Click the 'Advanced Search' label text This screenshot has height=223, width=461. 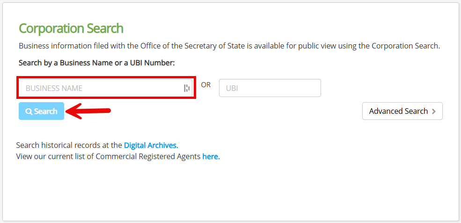tap(398, 111)
